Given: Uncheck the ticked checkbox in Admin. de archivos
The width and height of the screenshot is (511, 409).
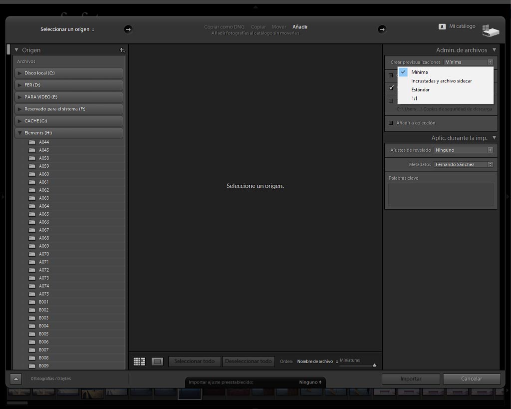Looking at the screenshot, I should [391, 88].
